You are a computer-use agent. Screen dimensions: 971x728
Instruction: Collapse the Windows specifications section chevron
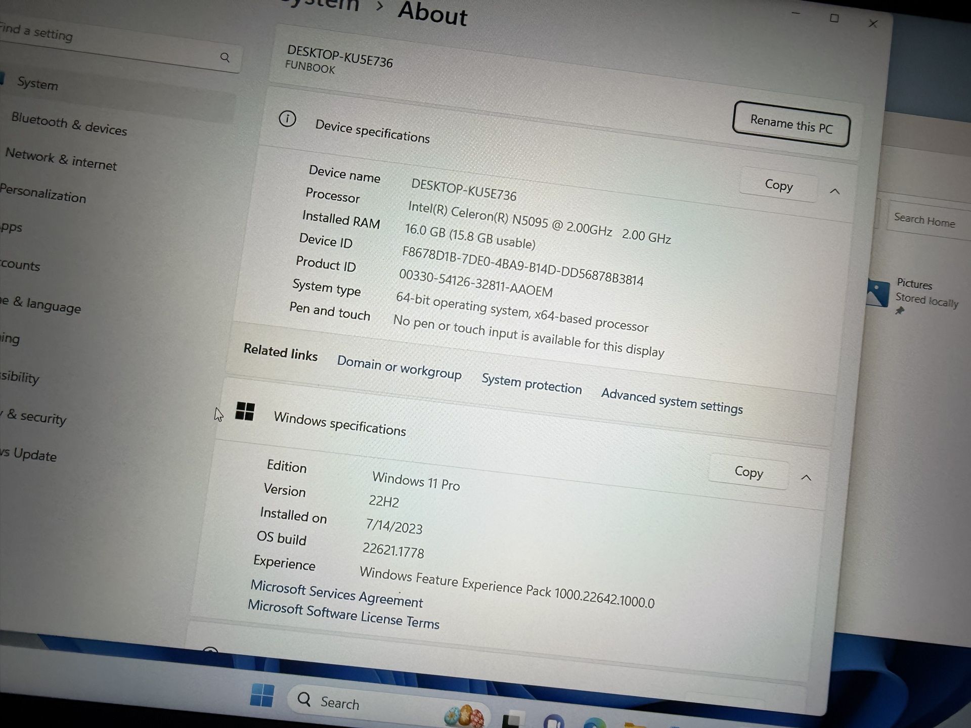point(806,478)
